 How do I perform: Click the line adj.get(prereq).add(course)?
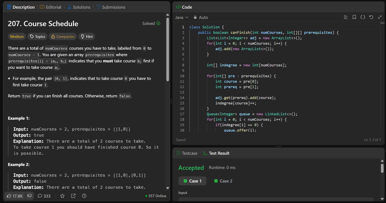246,97
